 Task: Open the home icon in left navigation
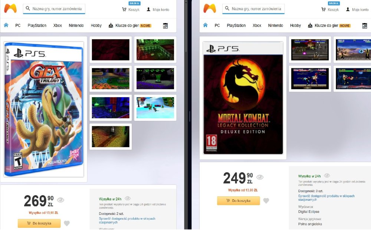click(x=6, y=25)
